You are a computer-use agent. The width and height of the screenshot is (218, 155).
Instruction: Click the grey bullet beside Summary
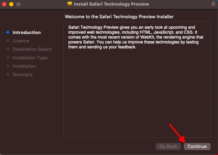8,74
